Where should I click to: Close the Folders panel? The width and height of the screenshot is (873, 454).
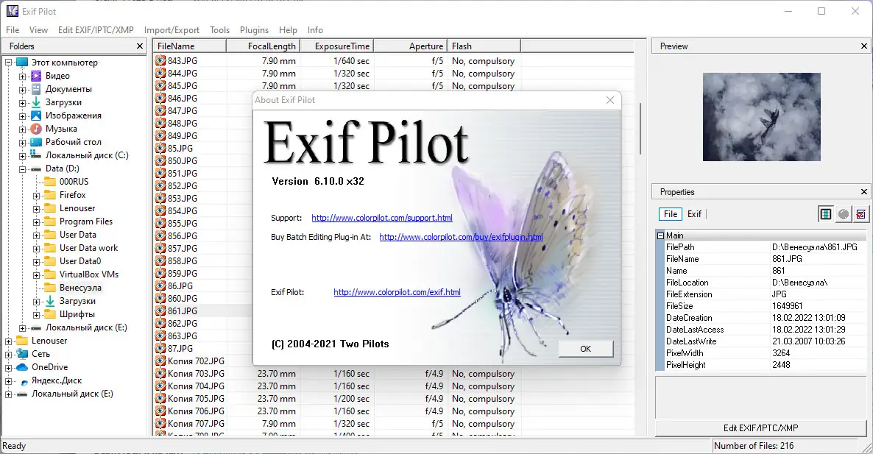[140, 46]
